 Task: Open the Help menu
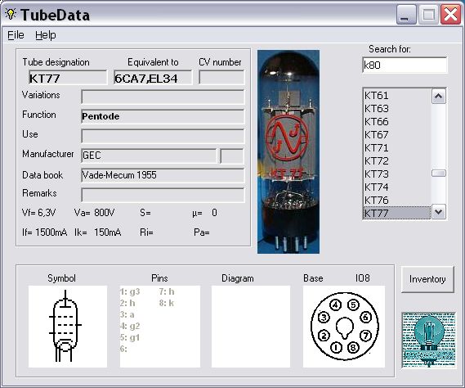(x=46, y=35)
